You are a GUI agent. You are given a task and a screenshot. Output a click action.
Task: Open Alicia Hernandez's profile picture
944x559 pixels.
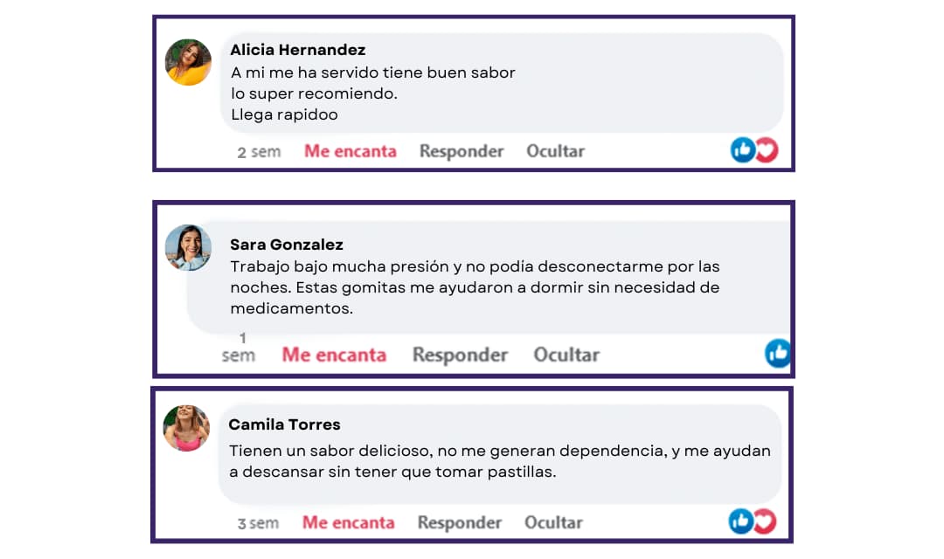[x=188, y=62]
